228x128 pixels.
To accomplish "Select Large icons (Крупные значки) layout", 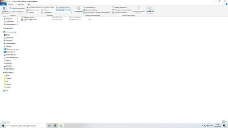I will point(48,7).
